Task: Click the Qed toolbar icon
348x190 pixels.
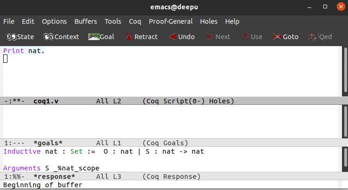Action: click(x=320, y=37)
